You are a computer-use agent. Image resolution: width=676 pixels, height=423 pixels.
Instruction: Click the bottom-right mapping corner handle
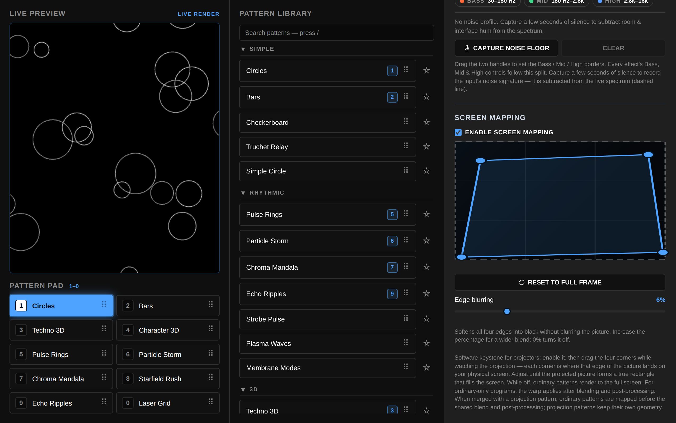tap(663, 252)
